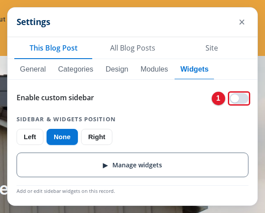Screen dimensions: 265x213
Task: Expand the Manage widgets section
Action: [x=132, y=165]
